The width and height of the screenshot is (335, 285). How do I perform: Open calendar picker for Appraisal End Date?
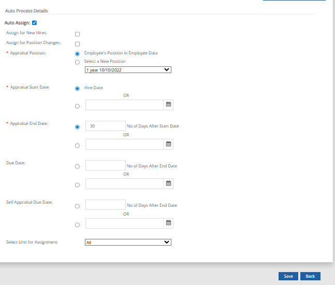(x=168, y=145)
